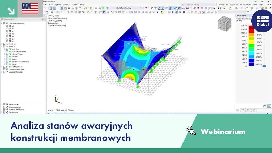The image size is (272, 153).
Task: Select the |u| deformation radio button
Action: pyautogui.click(x=7, y=26)
